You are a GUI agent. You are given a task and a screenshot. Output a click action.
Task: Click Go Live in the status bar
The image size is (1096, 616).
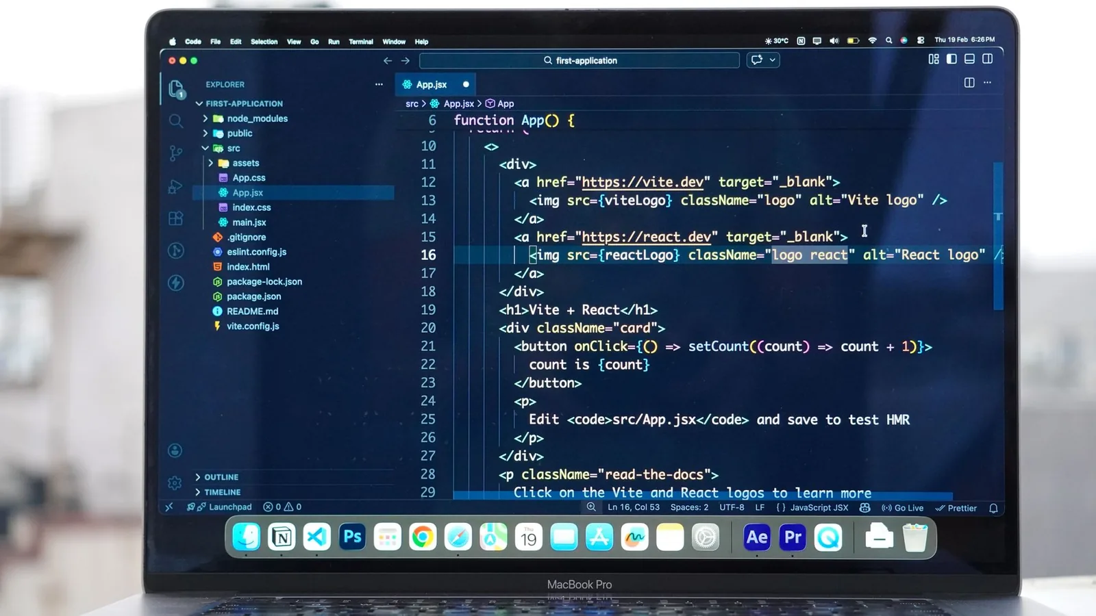902,508
